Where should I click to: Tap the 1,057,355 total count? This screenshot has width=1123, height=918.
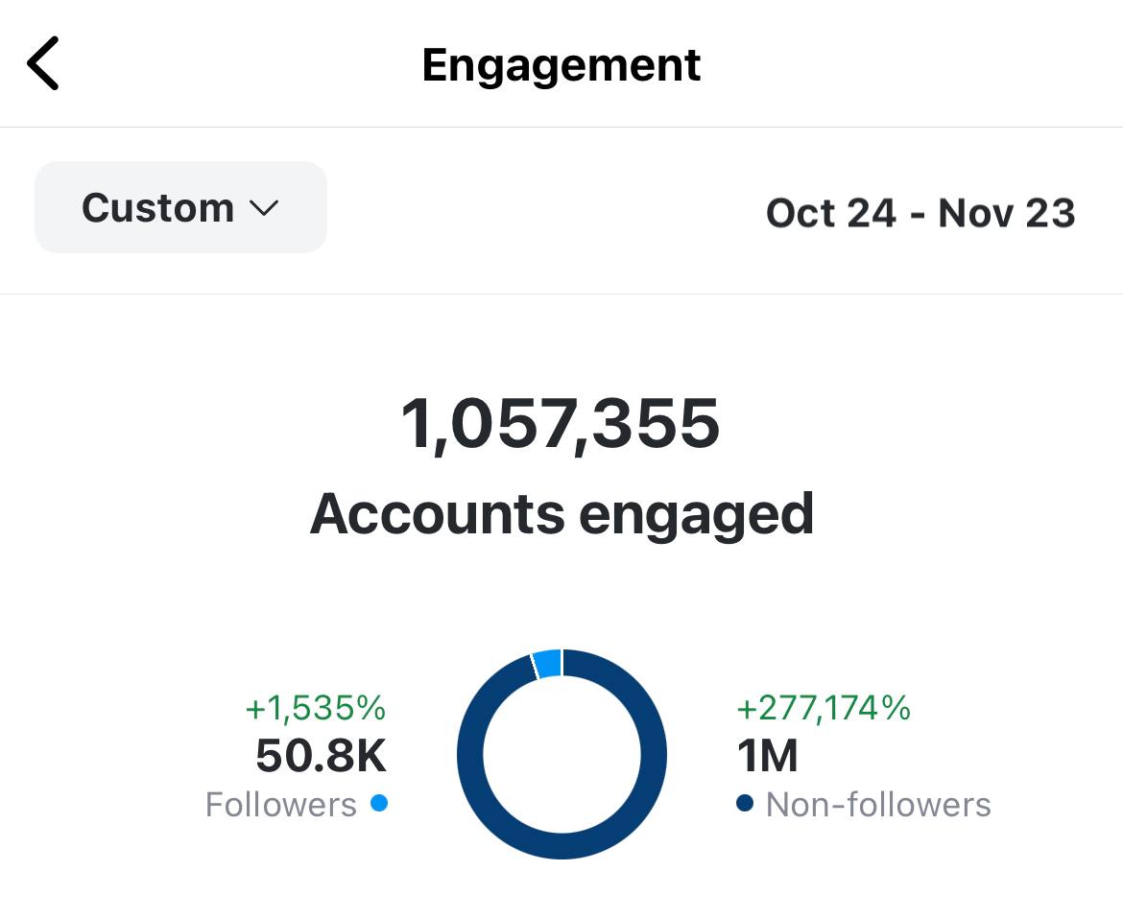pyautogui.click(x=561, y=424)
